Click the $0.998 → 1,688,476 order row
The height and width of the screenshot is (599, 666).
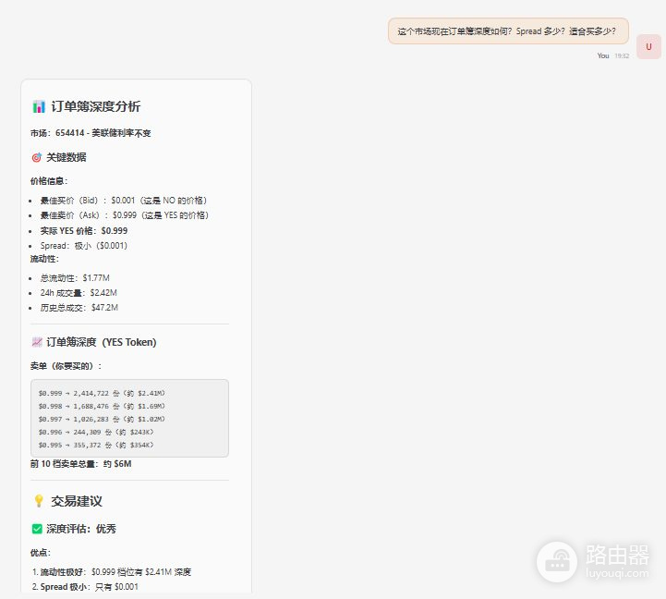pos(102,406)
